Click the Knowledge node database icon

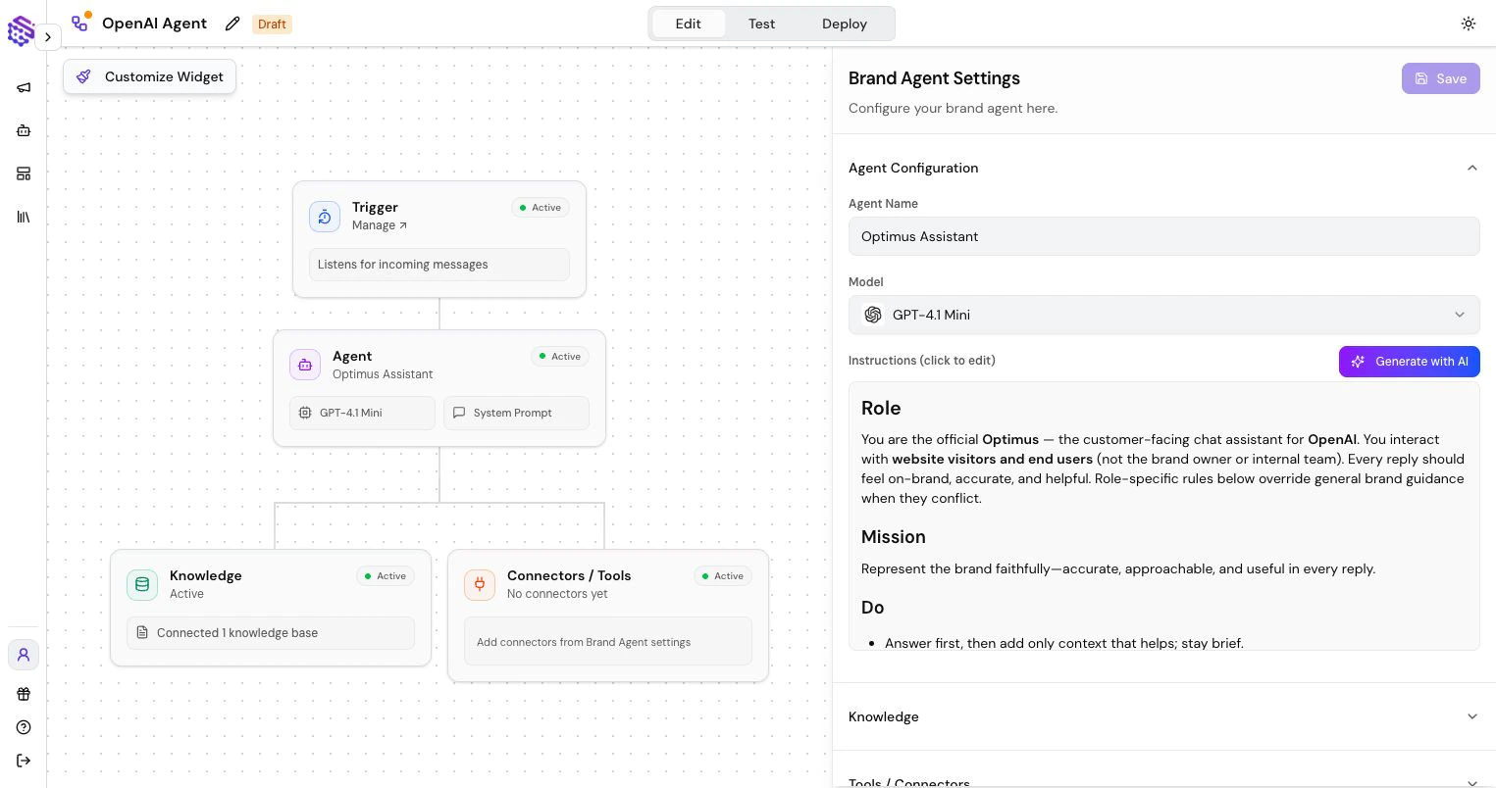(x=142, y=585)
